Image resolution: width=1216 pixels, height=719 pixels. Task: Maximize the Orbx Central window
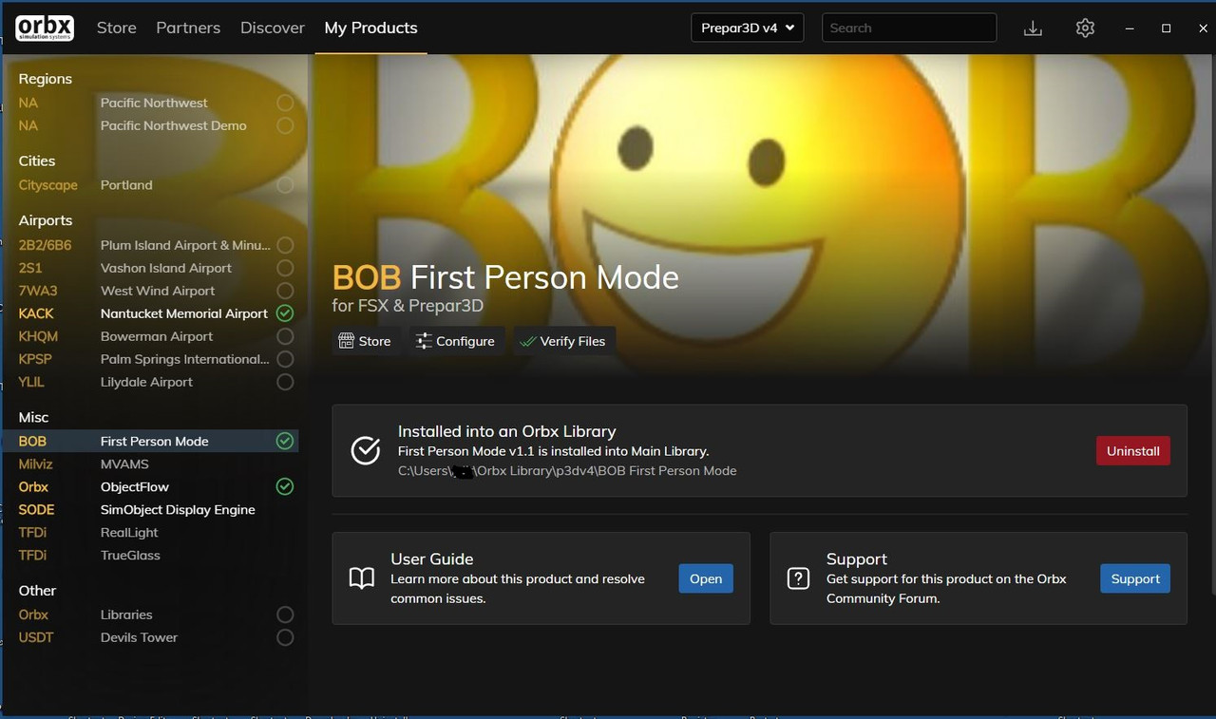click(x=1166, y=28)
